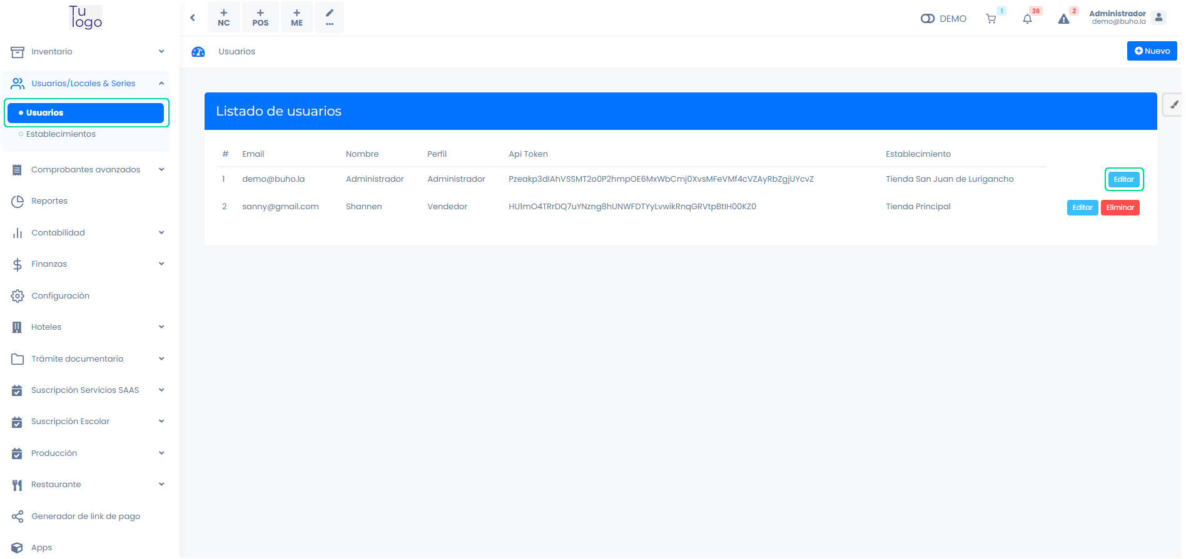Click the dashboard speedometer icon
The width and height of the screenshot is (1186, 559).
click(x=198, y=52)
